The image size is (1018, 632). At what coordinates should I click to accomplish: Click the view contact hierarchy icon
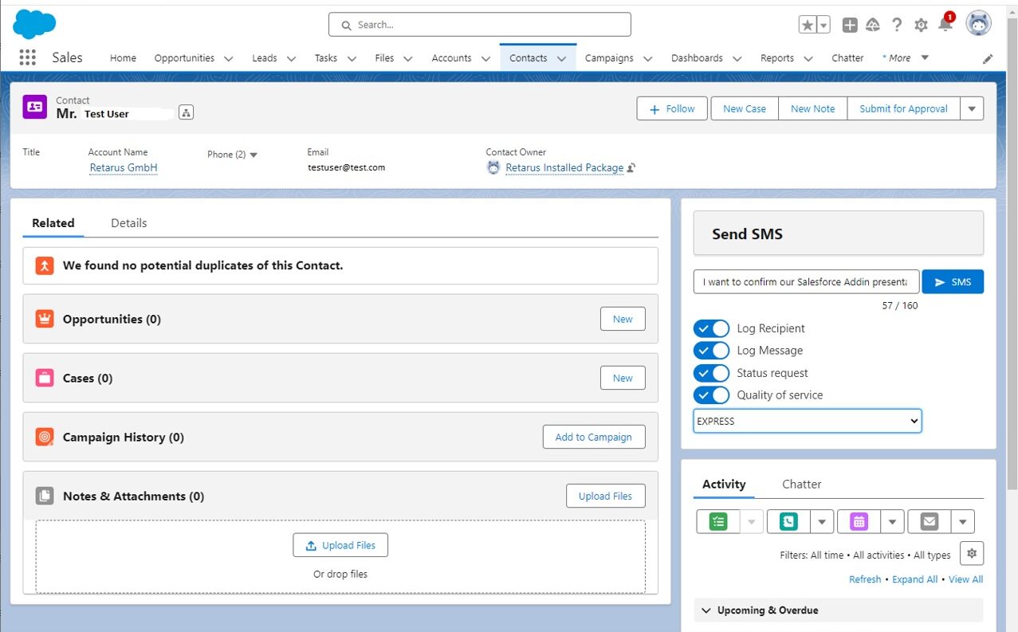click(186, 113)
